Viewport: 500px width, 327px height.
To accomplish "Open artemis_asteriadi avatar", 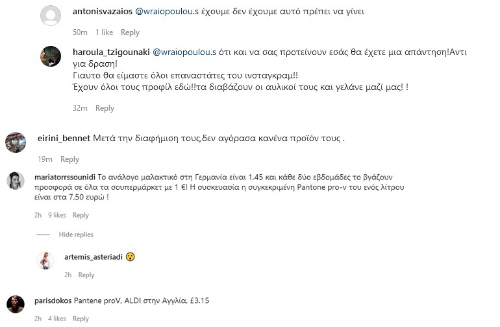I will pyautogui.click(x=45, y=260).
